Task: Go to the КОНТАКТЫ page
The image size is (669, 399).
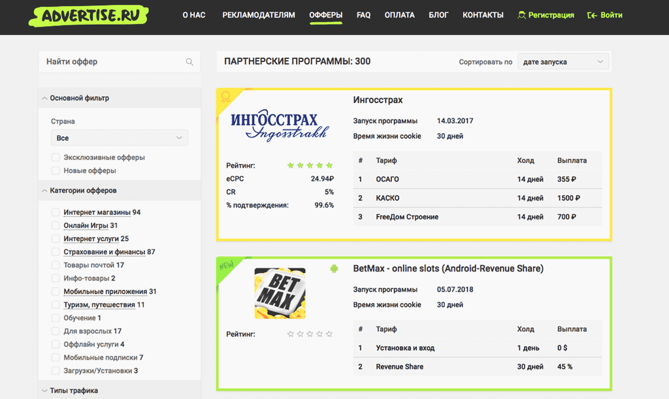Action: [x=483, y=16]
